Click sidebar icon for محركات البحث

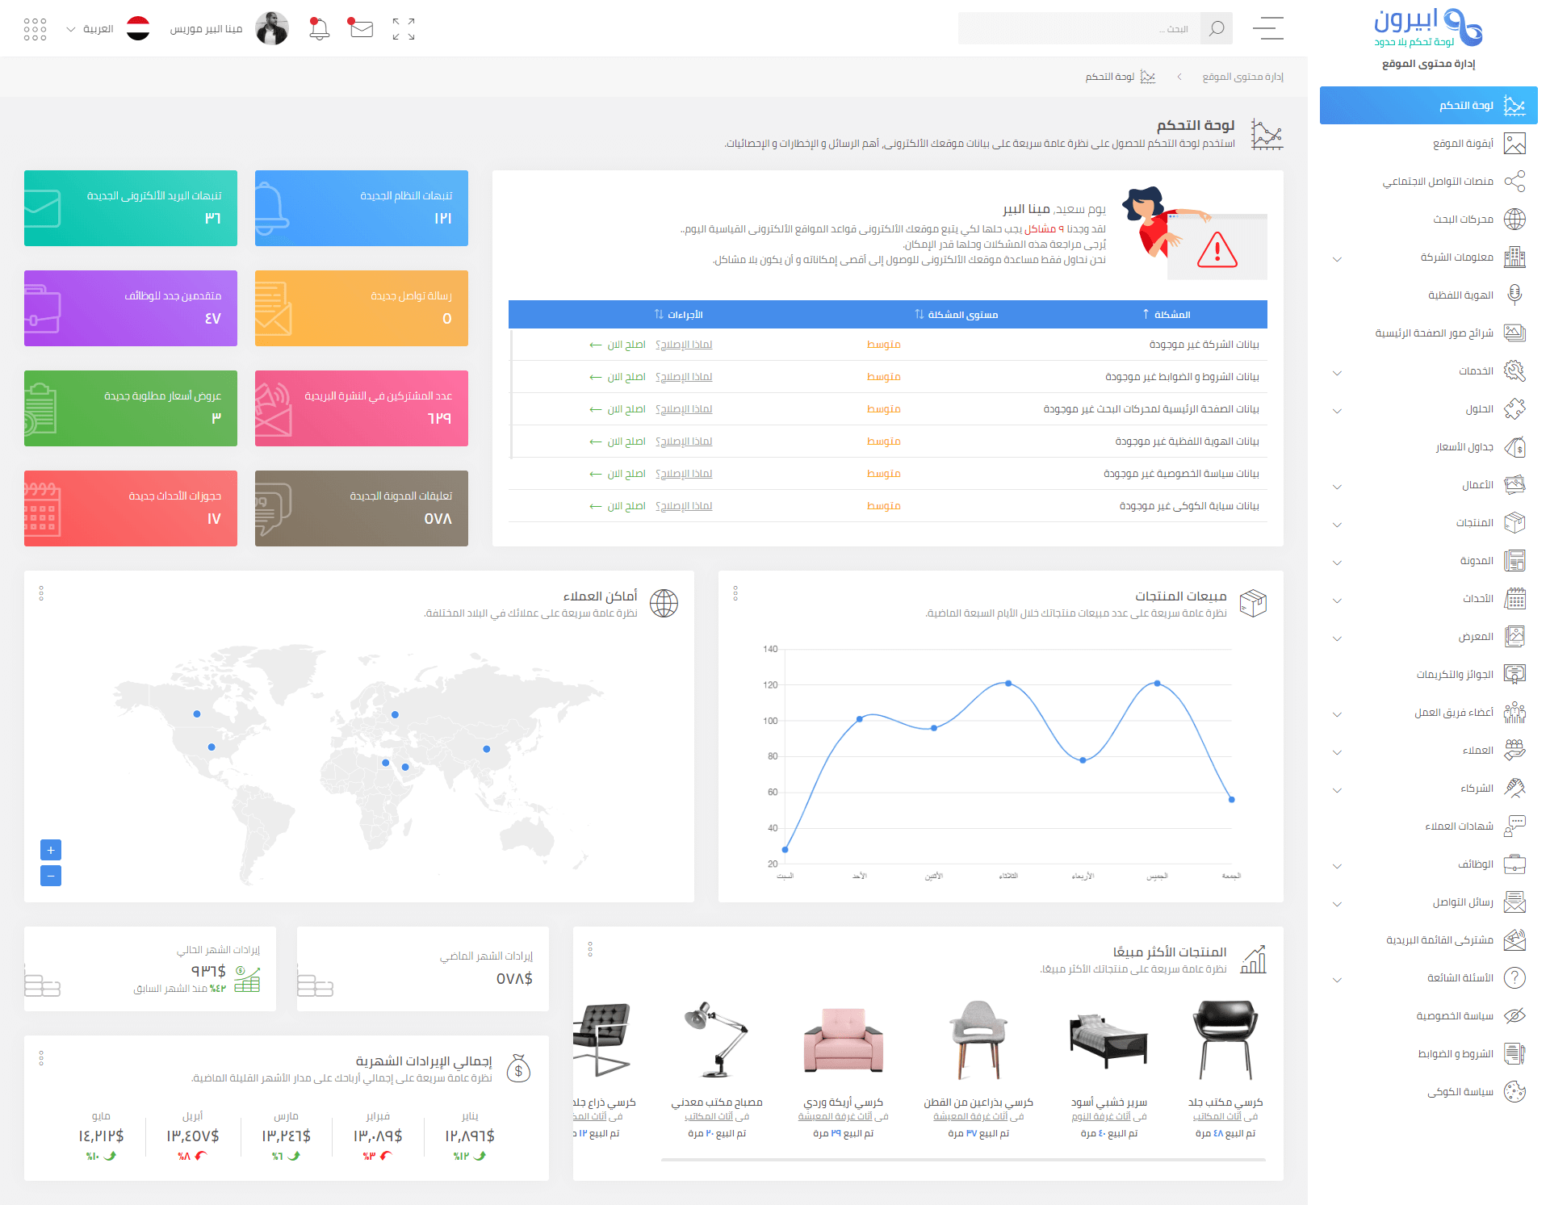(x=1514, y=219)
